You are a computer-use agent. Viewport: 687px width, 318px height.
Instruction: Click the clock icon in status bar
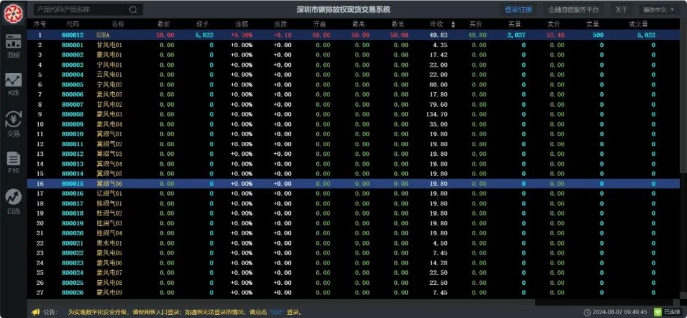pyautogui.click(x=587, y=312)
